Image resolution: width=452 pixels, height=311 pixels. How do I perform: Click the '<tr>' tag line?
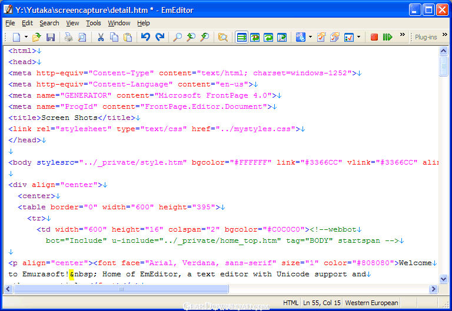pyautogui.click(x=36, y=218)
